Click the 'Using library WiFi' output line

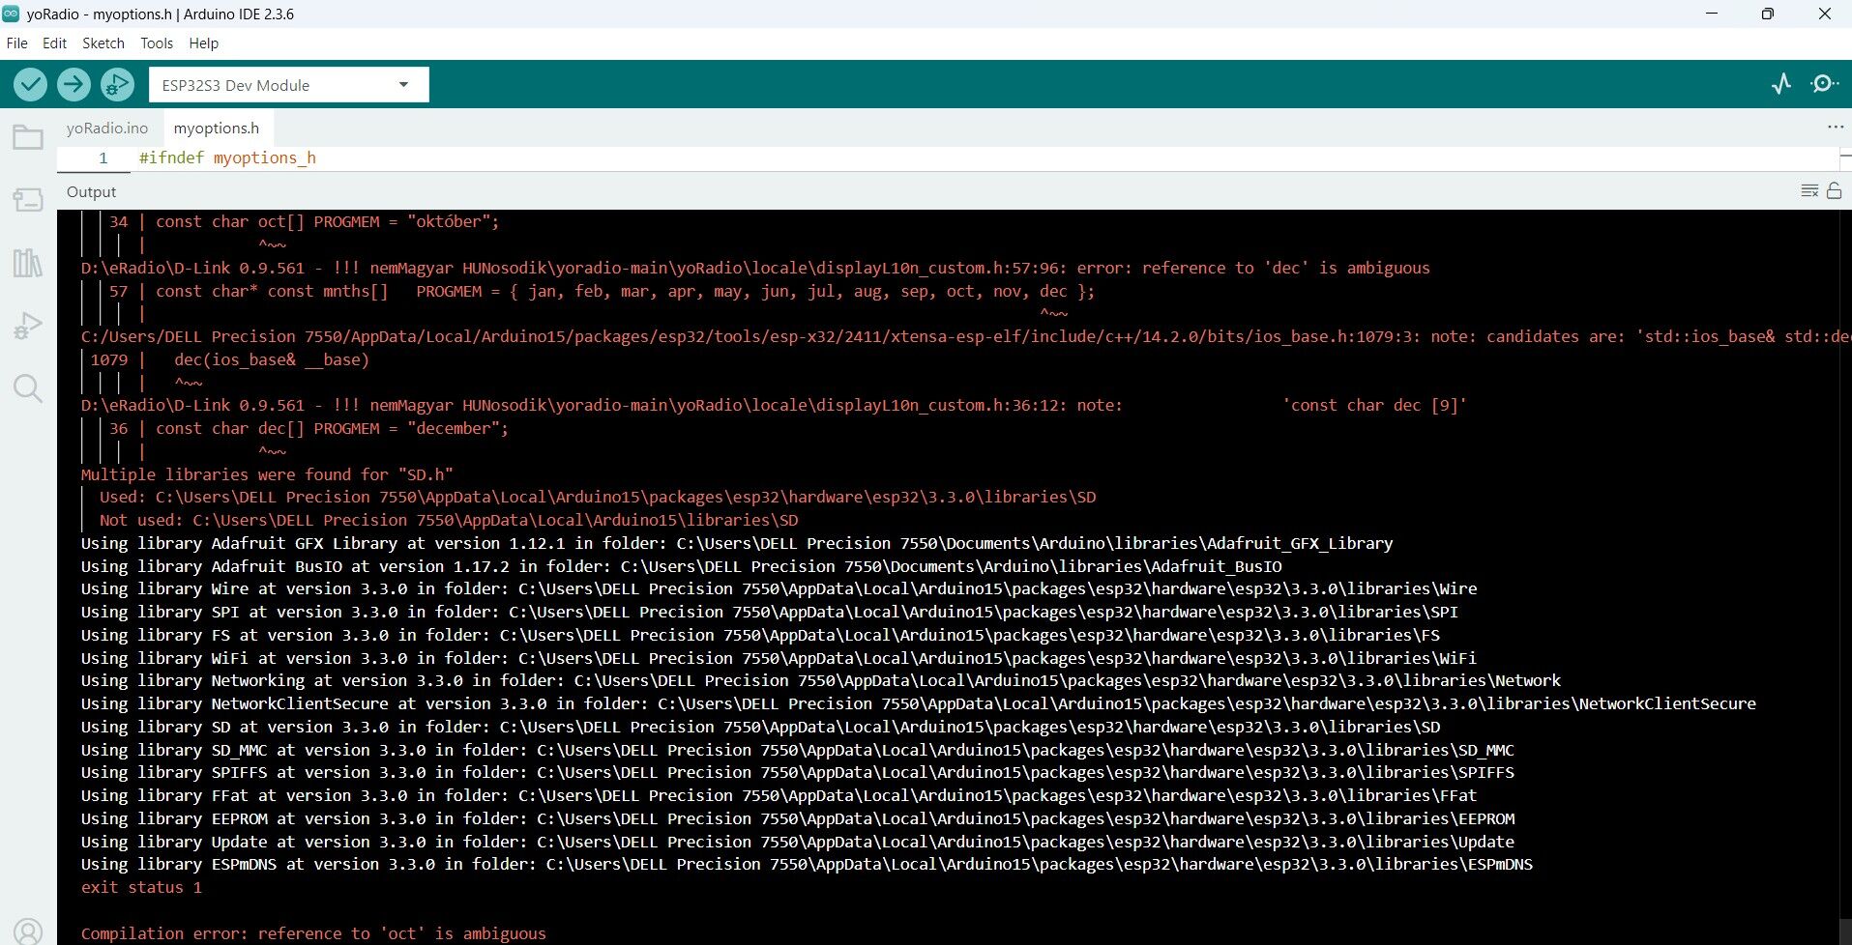pyautogui.click(x=779, y=658)
